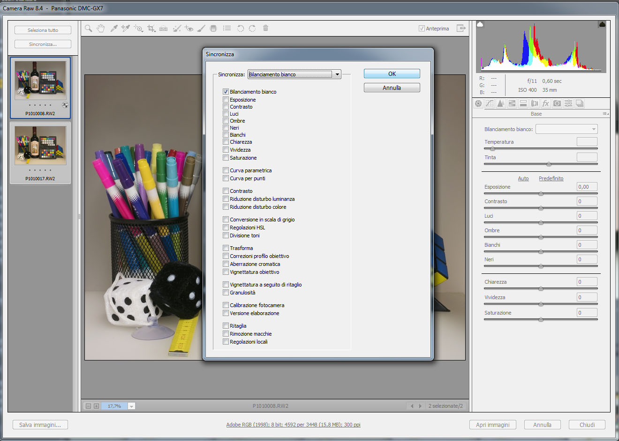The image size is (619, 441).
Task: Uncheck Bilanciamento bianco checkbox
Action: pos(226,92)
